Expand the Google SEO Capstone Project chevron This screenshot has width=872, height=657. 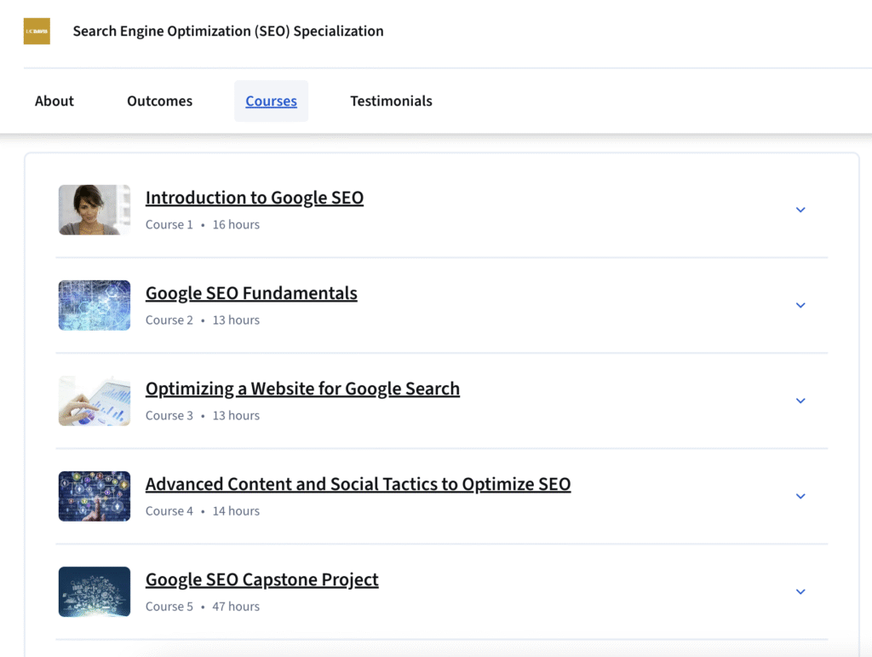click(x=800, y=591)
